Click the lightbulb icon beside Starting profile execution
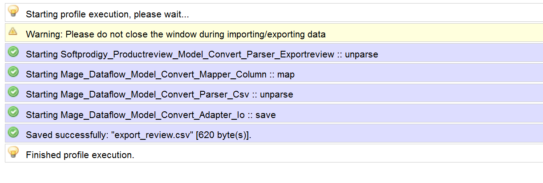Screen dimensions: 543x183 click(14, 12)
